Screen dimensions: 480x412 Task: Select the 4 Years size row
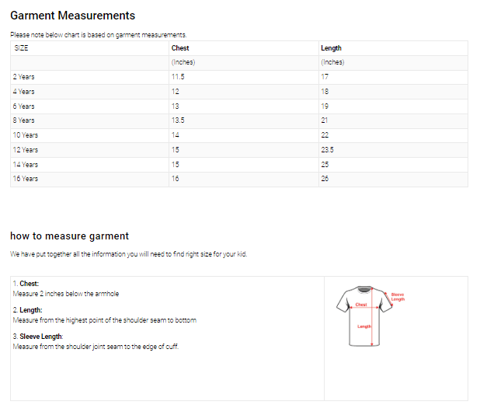[x=24, y=92]
